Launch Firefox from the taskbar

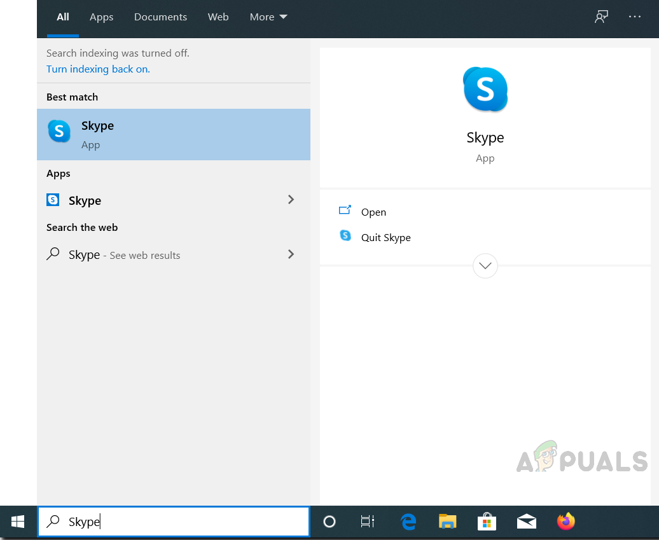tap(565, 522)
